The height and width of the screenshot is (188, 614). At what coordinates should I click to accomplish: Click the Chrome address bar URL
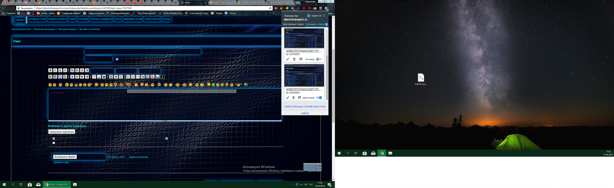coord(84,8)
